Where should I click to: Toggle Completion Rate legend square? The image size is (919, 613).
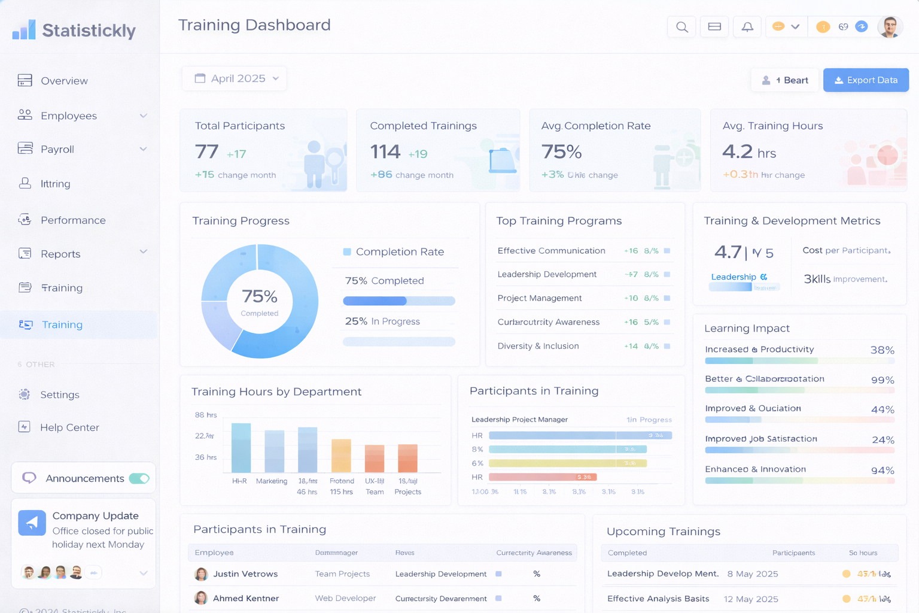347,252
